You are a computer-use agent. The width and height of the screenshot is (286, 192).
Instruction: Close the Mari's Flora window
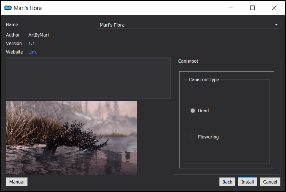274,8
